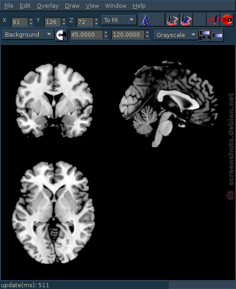The image size is (236, 289).
Task: Increase the 120.0000 maximum intensity stepper
Action: [147, 32]
